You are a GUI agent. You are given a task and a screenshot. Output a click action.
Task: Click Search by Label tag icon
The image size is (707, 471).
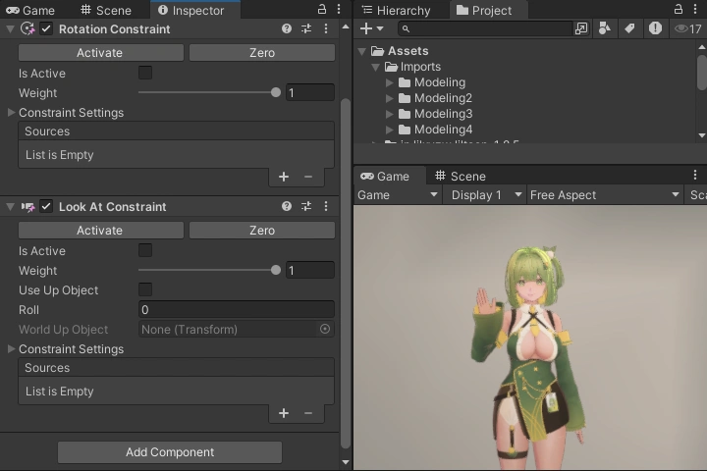629,28
